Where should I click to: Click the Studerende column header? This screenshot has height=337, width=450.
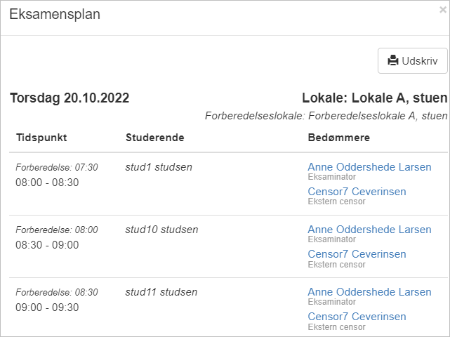click(x=155, y=138)
